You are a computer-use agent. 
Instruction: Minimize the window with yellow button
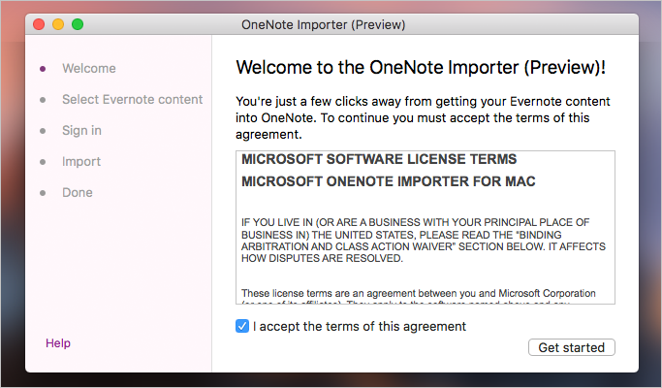point(58,24)
